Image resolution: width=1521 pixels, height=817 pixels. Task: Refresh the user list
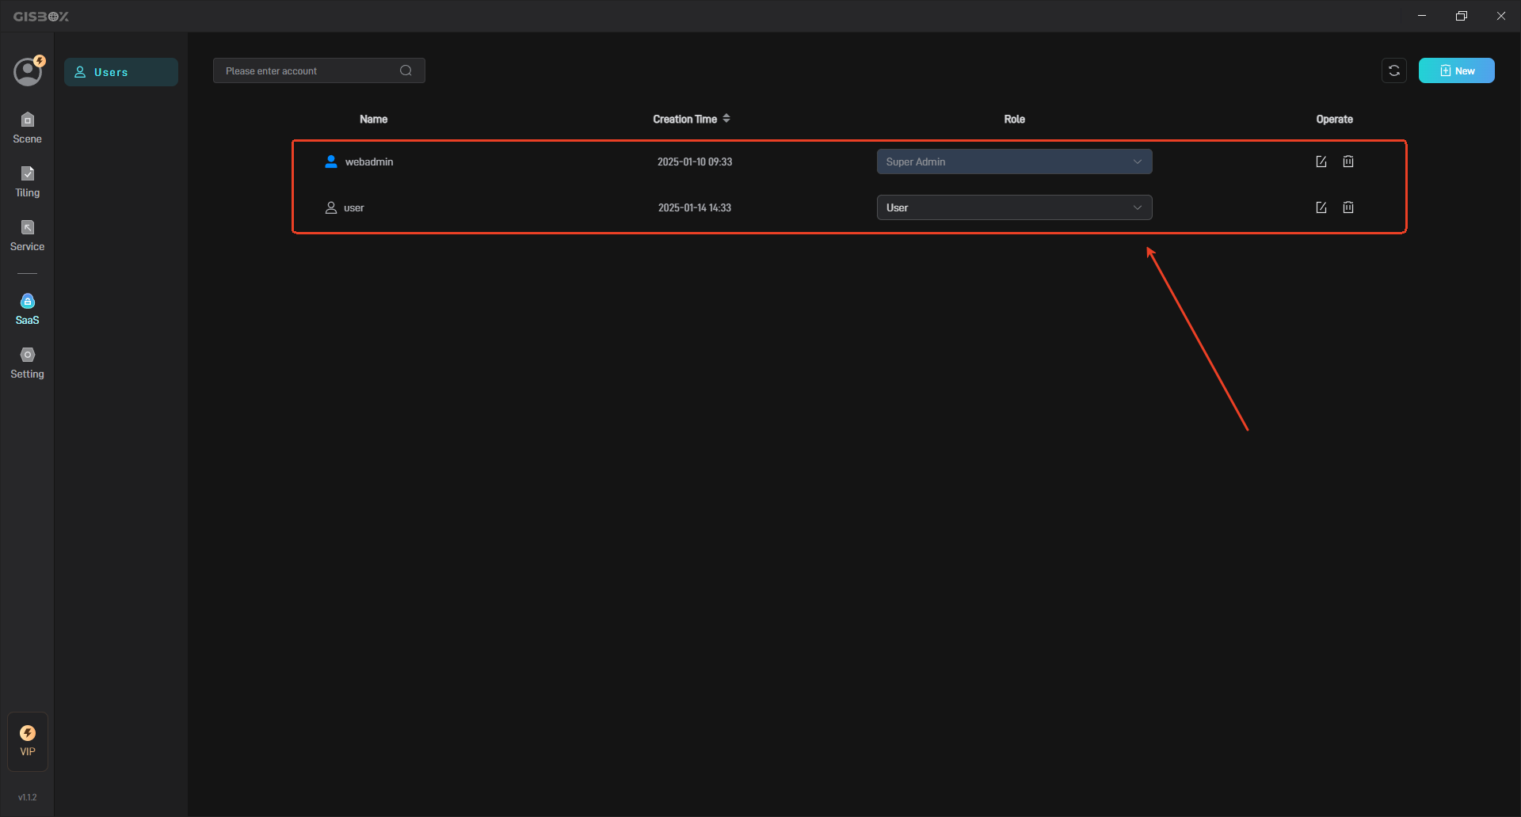click(x=1394, y=70)
